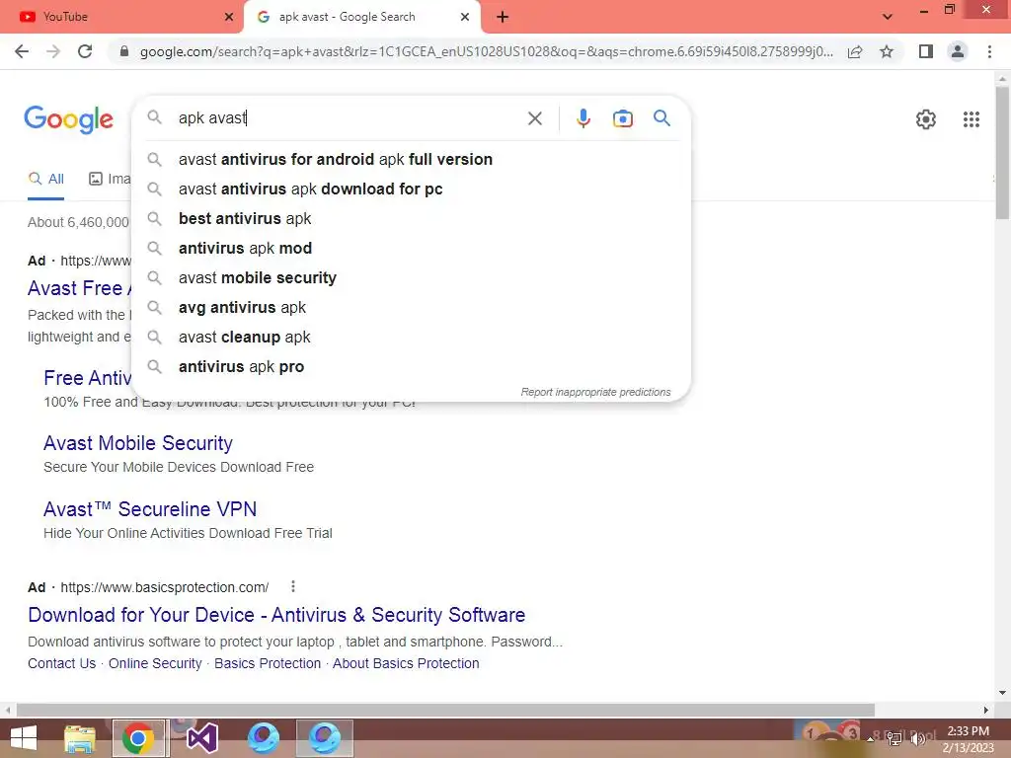Open options for the basicsprotection.com ad

(292, 586)
